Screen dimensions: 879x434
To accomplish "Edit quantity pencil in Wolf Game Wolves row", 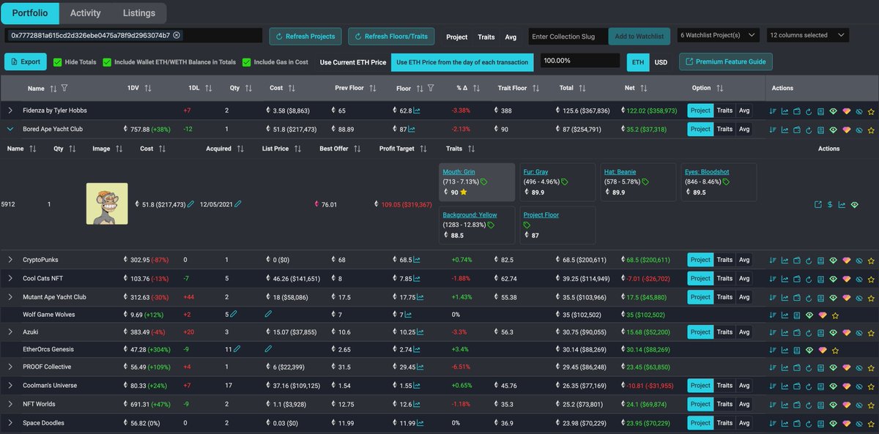I will tap(234, 314).
